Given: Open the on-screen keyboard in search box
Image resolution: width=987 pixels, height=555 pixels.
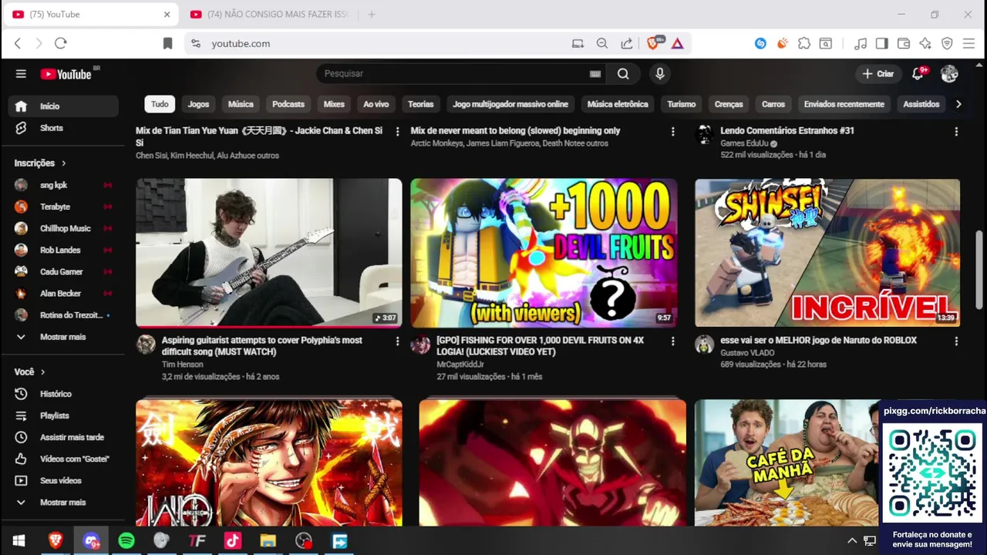Looking at the screenshot, I should click(x=595, y=74).
